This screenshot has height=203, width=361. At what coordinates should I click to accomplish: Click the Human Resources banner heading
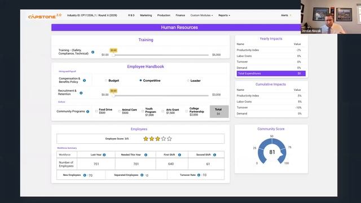tap(179, 28)
